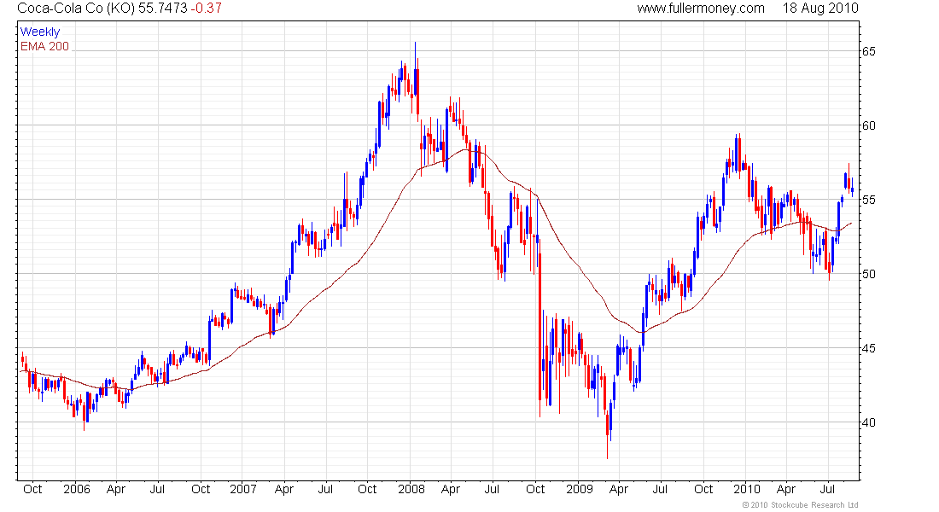Image resolution: width=939 pixels, height=512 pixels.
Task: Click the '40' price axis label
Action: point(868,422)
